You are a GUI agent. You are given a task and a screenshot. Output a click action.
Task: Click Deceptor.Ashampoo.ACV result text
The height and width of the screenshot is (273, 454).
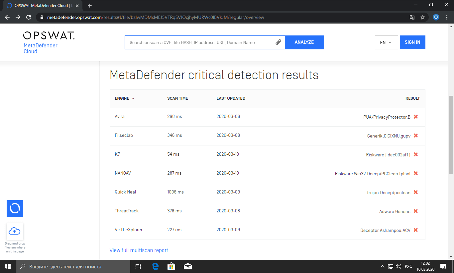point(386,230)
